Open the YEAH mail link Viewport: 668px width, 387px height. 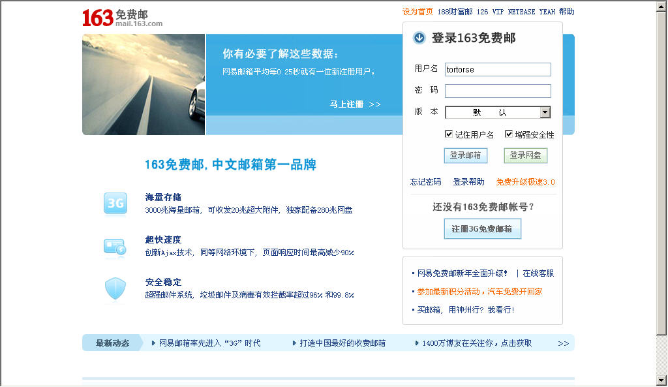coord(547,12)
